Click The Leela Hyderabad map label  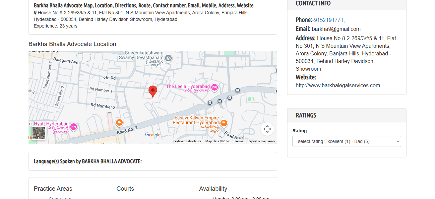(188, 87)
